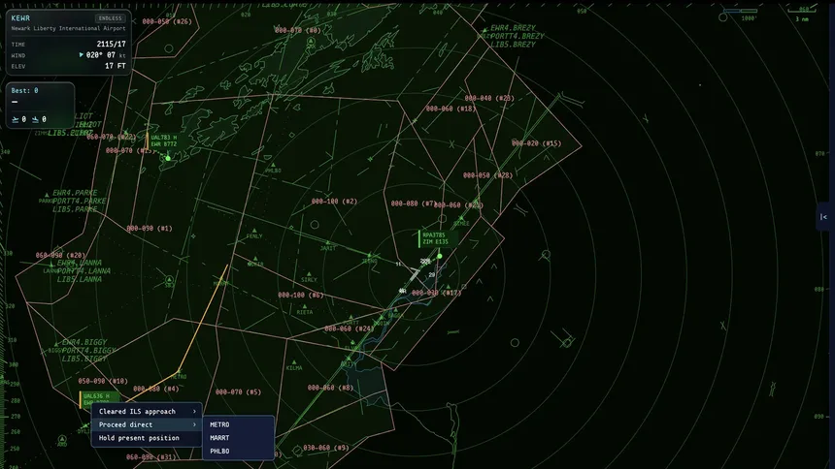Select the UAL636 aircraft data tag
Viewport: 835px width, 469px height.
[98, 398]
